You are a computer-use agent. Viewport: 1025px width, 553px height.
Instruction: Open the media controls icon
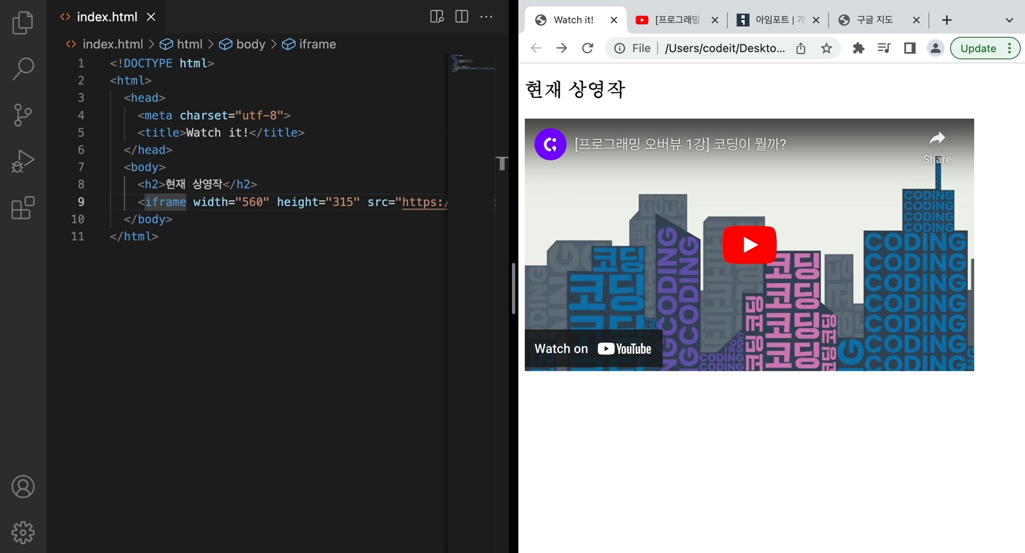[884, 48]
